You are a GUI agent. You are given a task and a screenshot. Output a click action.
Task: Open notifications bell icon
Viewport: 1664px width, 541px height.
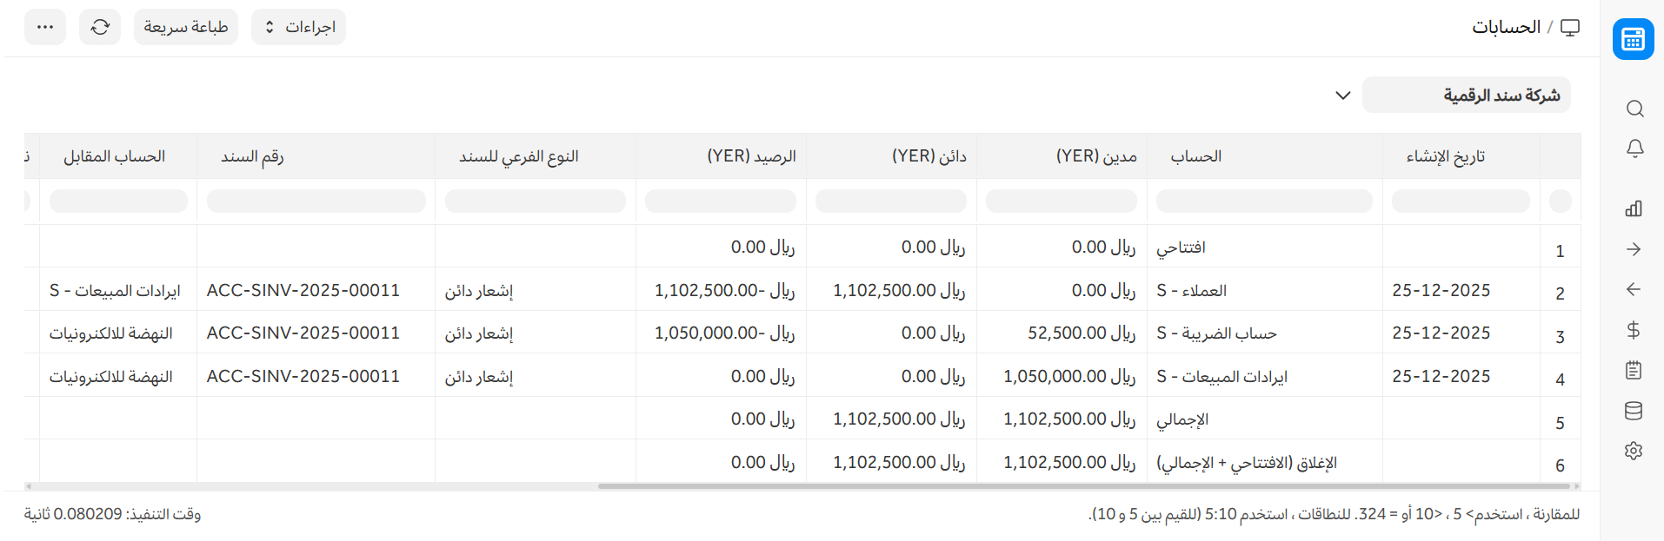tap(1634, 148)
